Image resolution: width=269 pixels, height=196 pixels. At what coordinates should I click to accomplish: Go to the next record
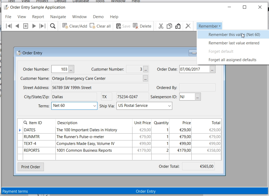click(34, 26)
